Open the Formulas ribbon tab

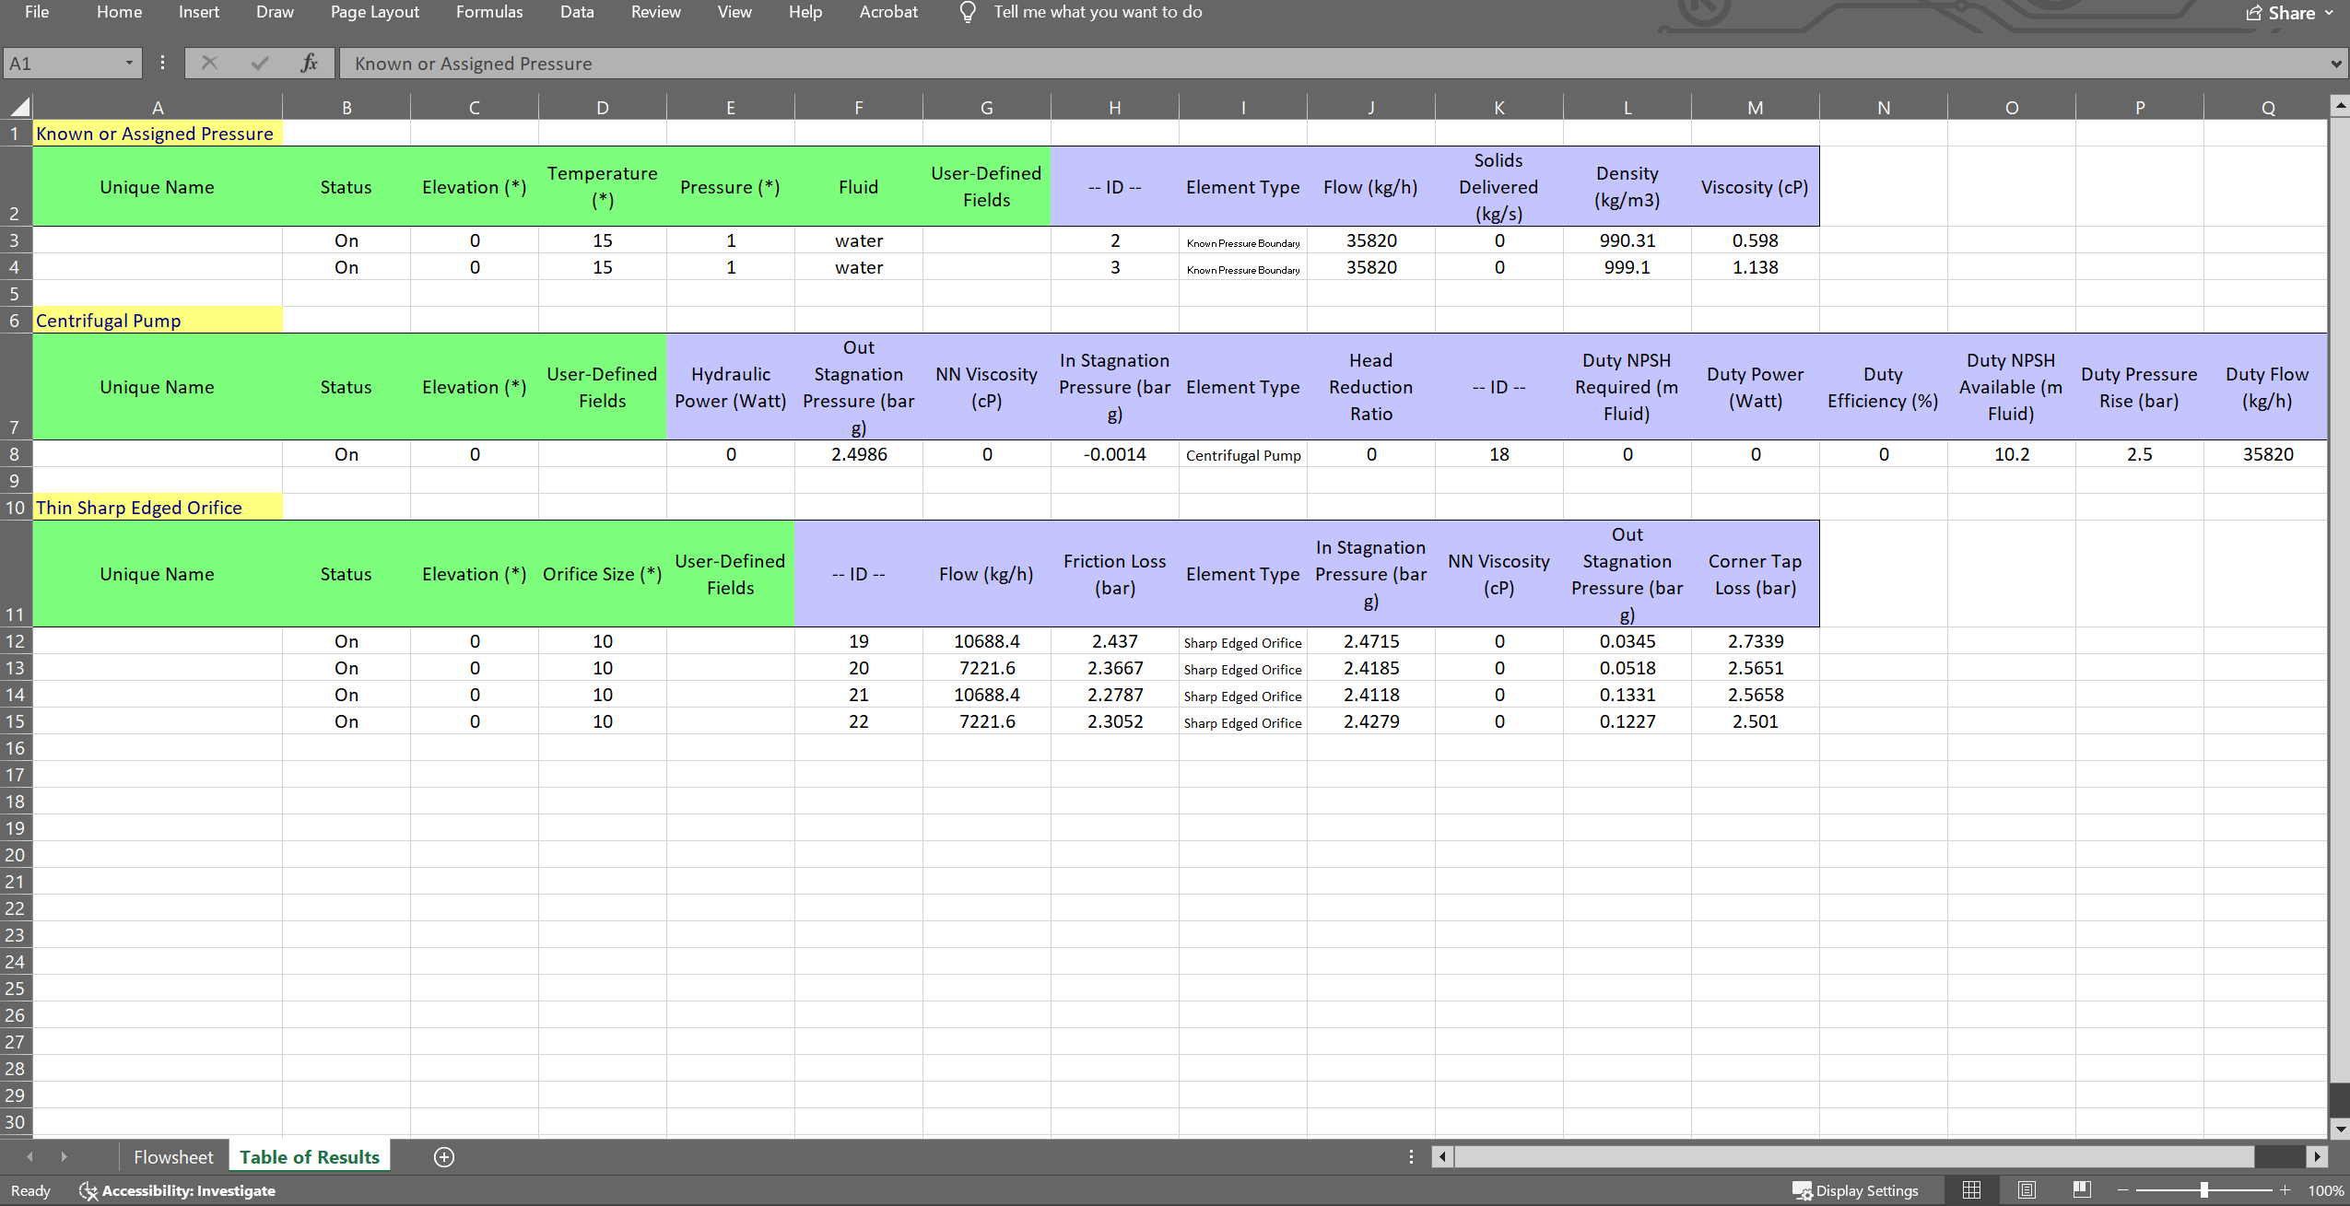(488, 12)
